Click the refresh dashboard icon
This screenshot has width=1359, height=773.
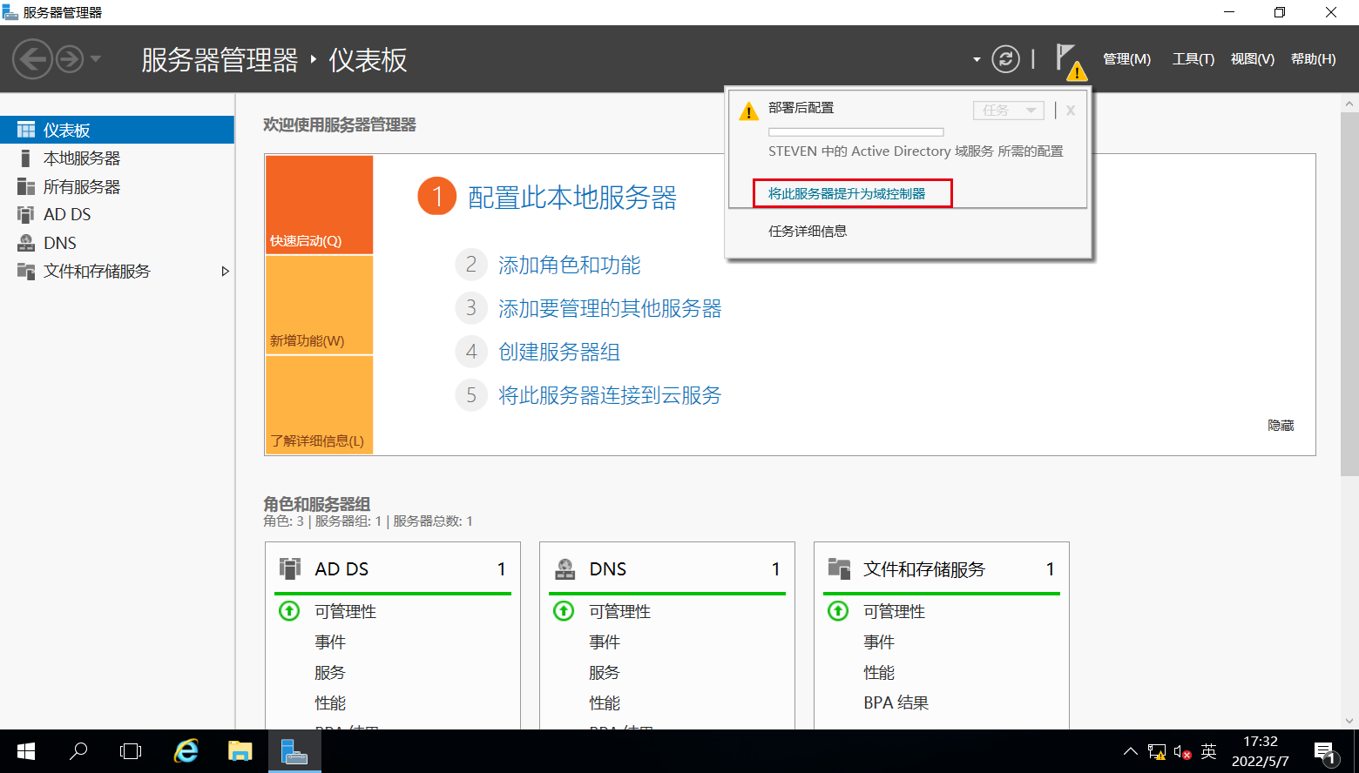tap(1005, 59)
